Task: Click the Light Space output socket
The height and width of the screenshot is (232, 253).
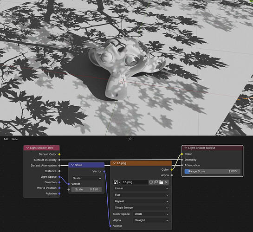Action: pos(59,177)
